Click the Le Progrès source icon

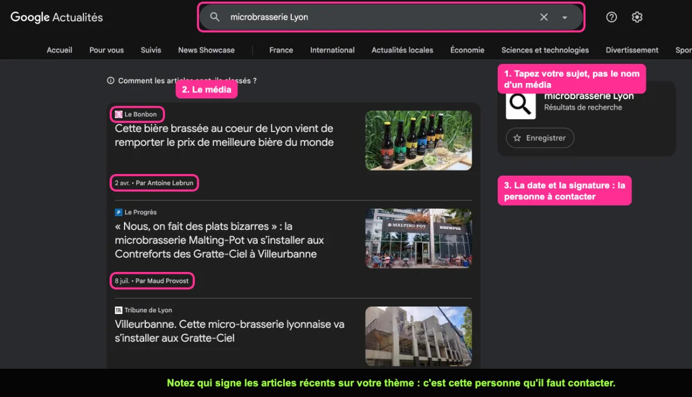pos(119,212)
